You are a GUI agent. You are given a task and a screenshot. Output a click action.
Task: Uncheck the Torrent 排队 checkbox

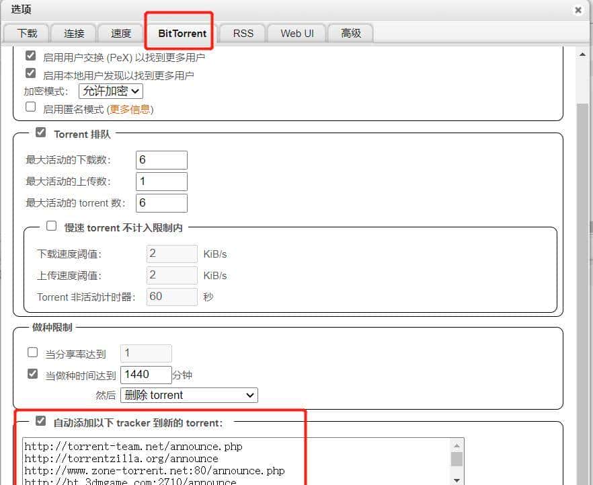tap(40, 133)
